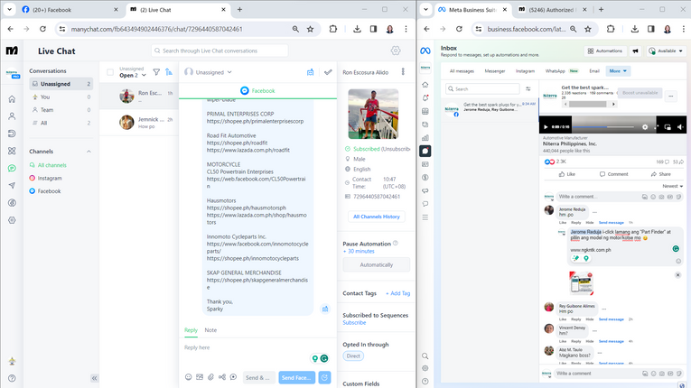Click the ManyChat address bar URL
691x388 pixels.
(157, 29)
